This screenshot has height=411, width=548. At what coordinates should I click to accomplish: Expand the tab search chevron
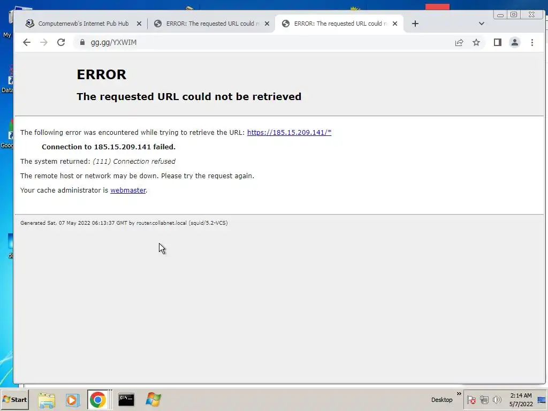point(481,24)
